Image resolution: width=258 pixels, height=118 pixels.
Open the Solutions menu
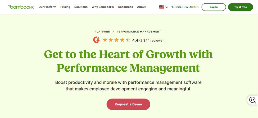(81, 7)
